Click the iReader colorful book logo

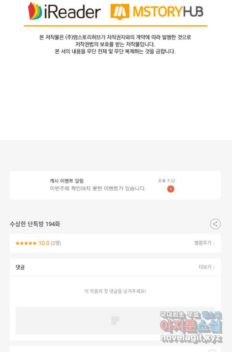click(35, 11)
